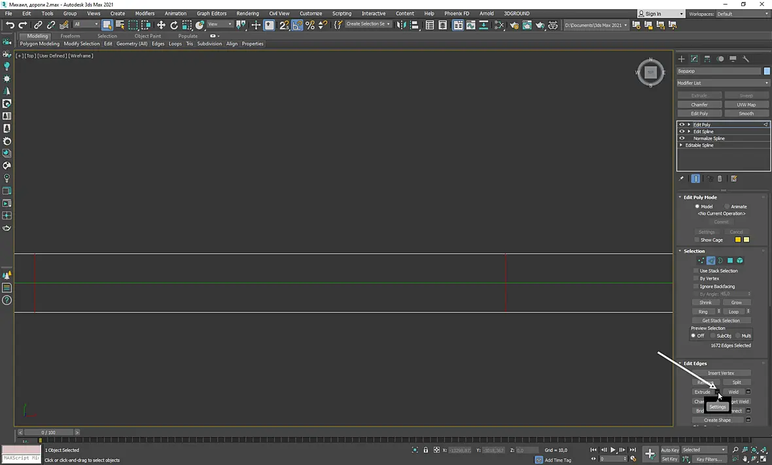Collapse the Edit Edges rollout

pos(680,364)
